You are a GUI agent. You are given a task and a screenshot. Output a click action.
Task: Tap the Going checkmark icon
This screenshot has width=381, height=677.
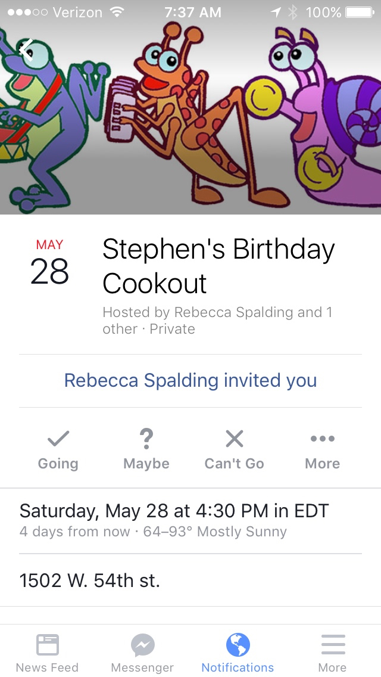point(58,440)
